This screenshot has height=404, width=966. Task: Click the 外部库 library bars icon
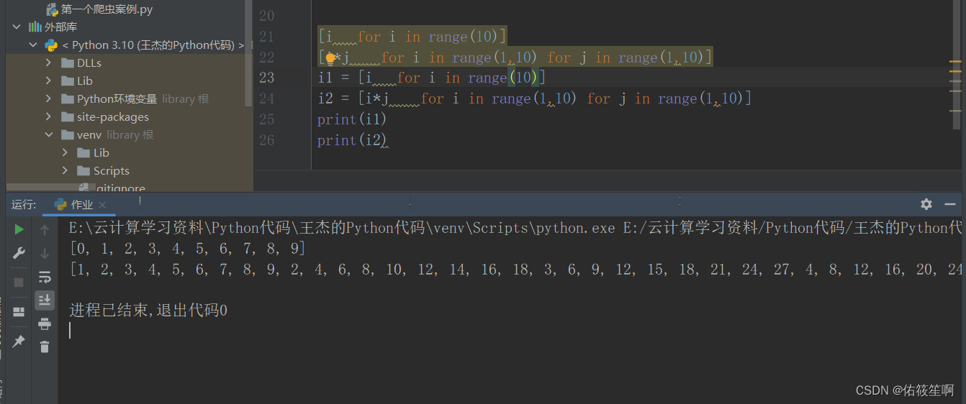coord(35,27)
